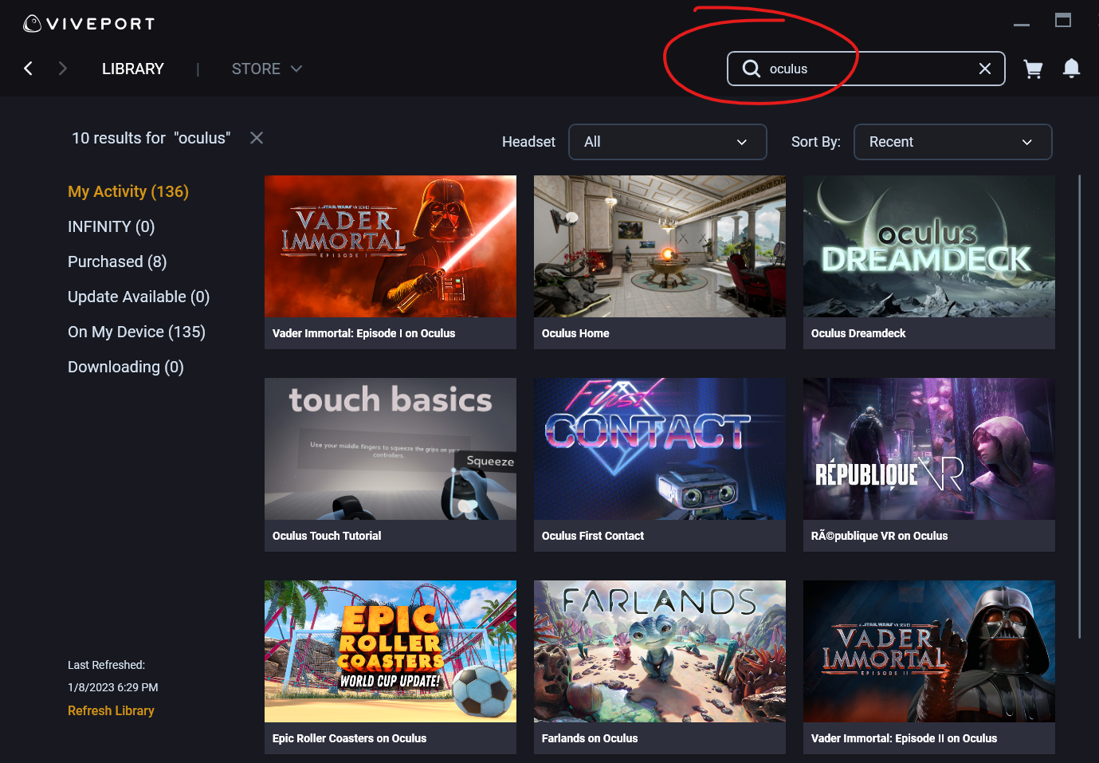Open the Oculus Touch Tutorial thumbnail

(391, 449)
